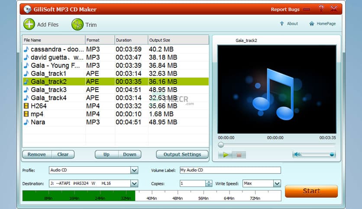
Task: Click the 00:03:32 duration cell
Action: (128, 106)
